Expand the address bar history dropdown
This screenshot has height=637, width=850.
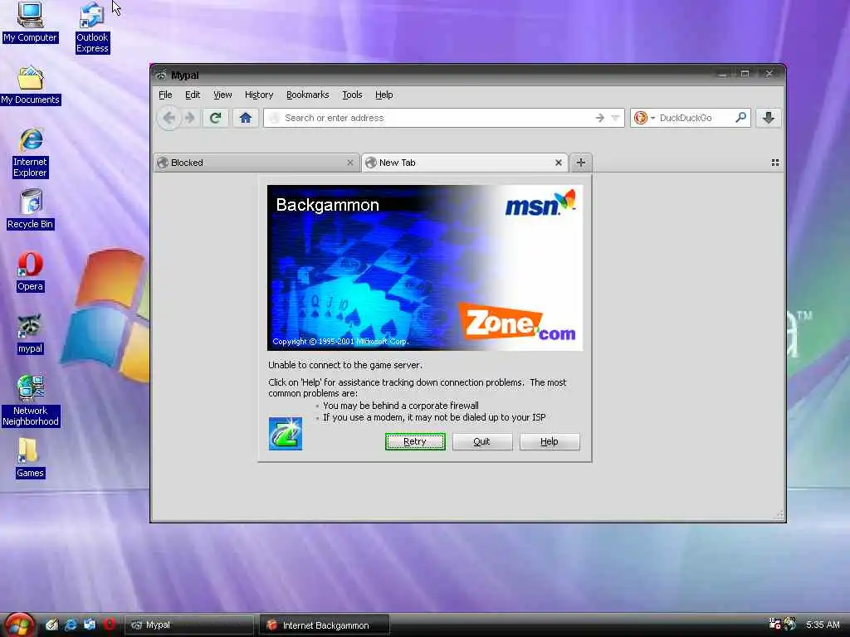(x=615, y=118)
